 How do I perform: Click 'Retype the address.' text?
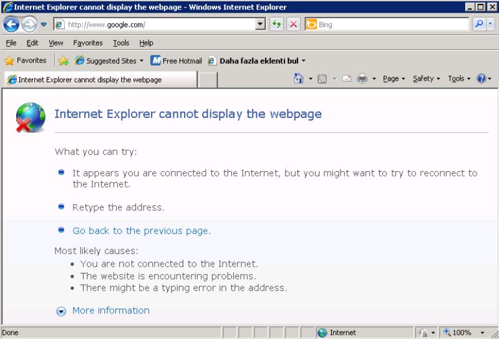point(119,207)
